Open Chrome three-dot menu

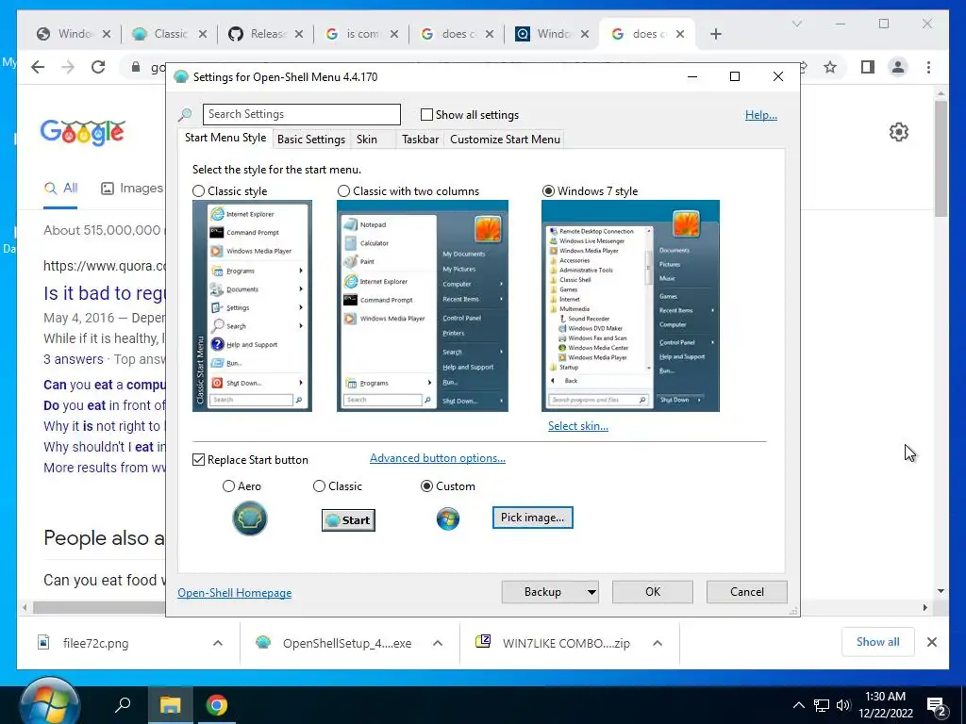[x=928, y=67]
